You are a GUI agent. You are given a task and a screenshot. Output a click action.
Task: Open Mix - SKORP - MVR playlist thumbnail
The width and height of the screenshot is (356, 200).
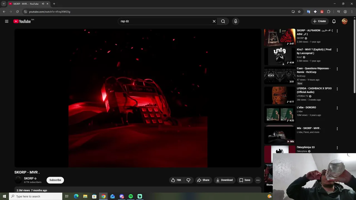tap(280, 135)
